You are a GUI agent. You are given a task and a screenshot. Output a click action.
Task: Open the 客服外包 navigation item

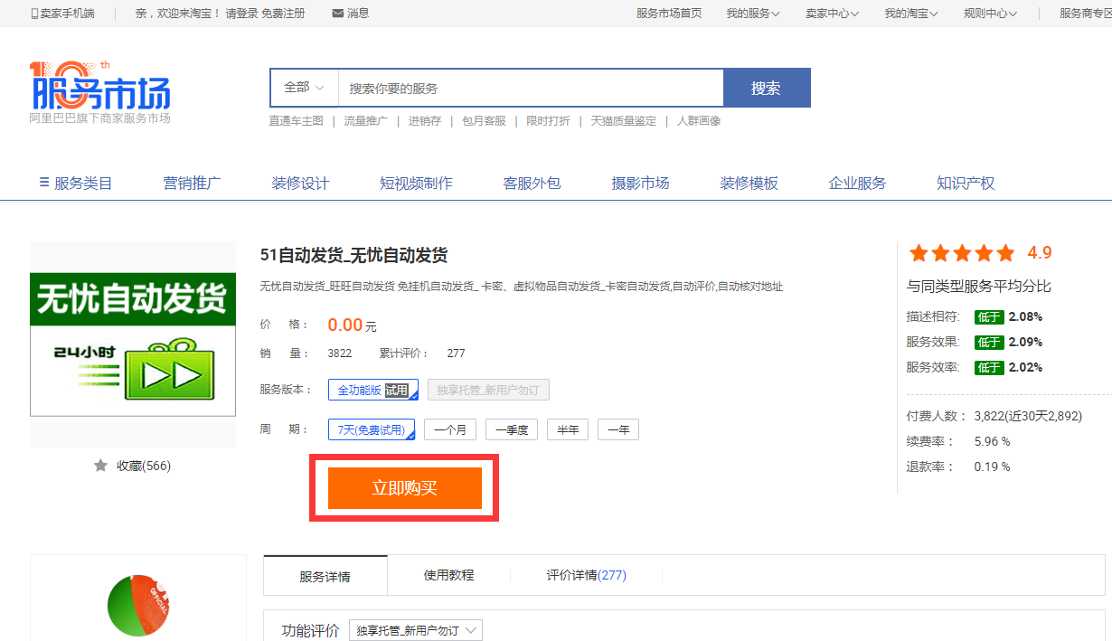pyautogui.click(x=532, y=183)
